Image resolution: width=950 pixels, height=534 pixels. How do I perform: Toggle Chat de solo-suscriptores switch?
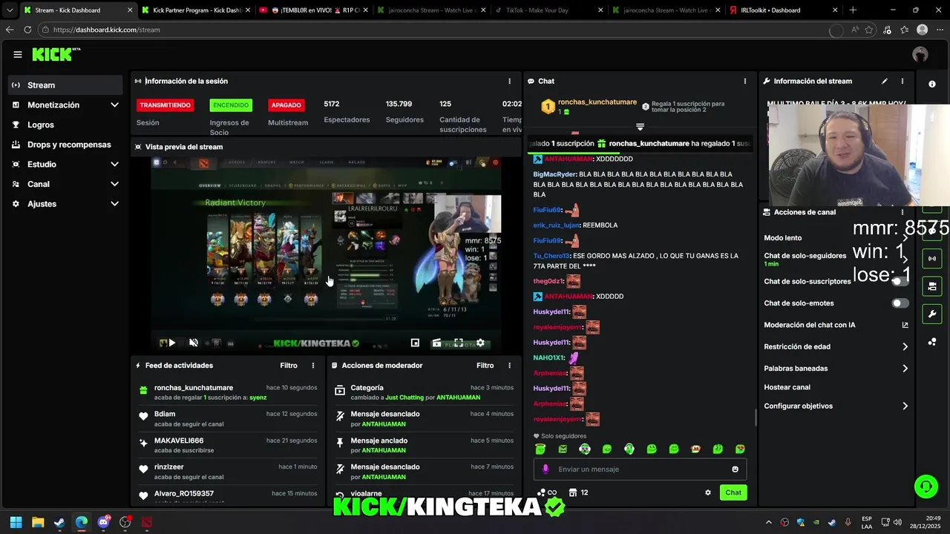[x=900, y=282]
